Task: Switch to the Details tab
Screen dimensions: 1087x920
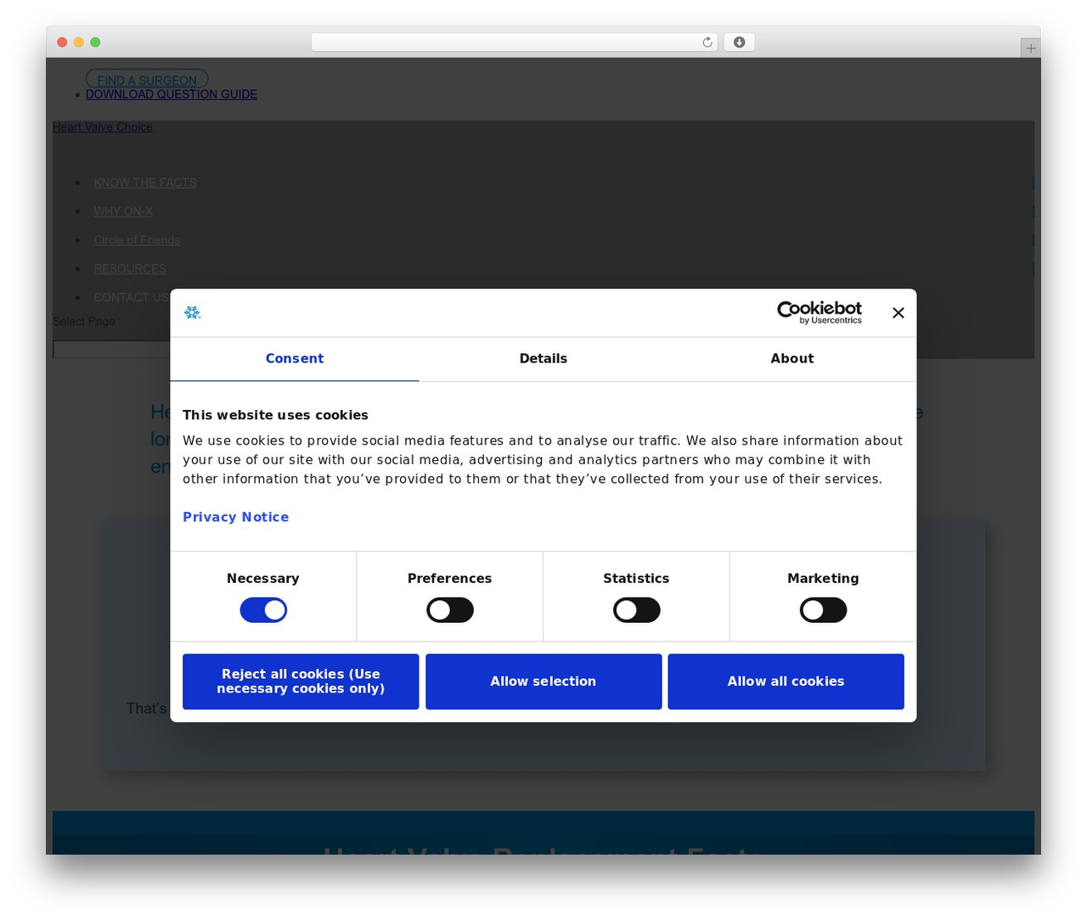Action: pos(543,359)
